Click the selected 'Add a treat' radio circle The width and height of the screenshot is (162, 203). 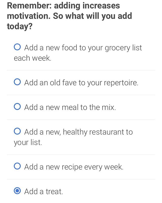pos(17,191)
